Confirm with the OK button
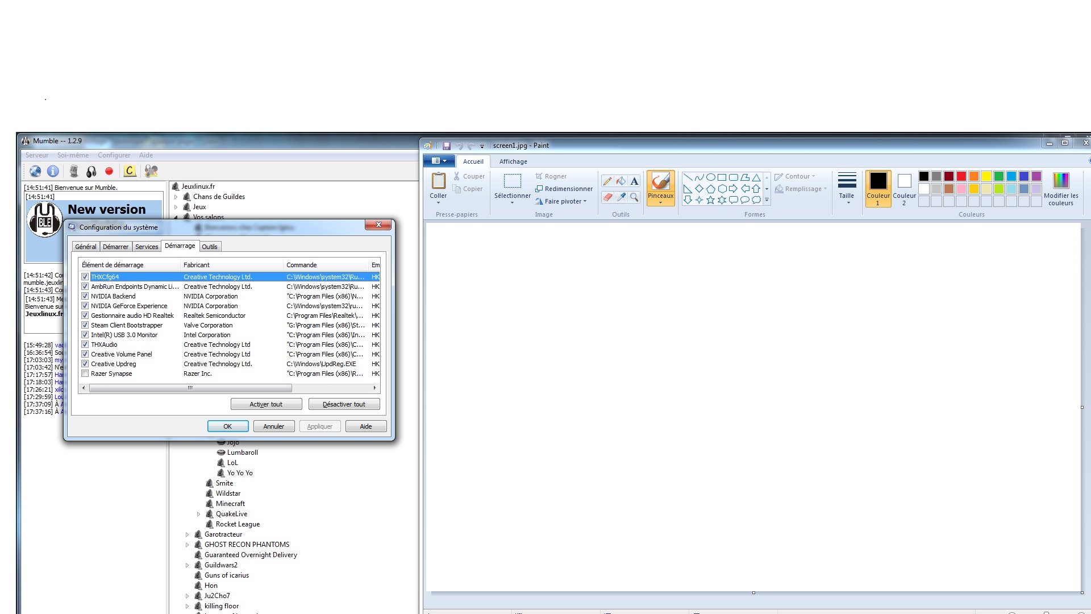 pos(228,426)
